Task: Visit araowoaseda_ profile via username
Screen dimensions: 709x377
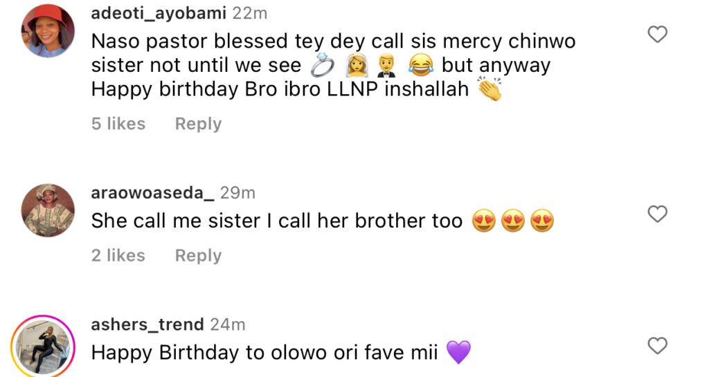Action: coord(153,193)
